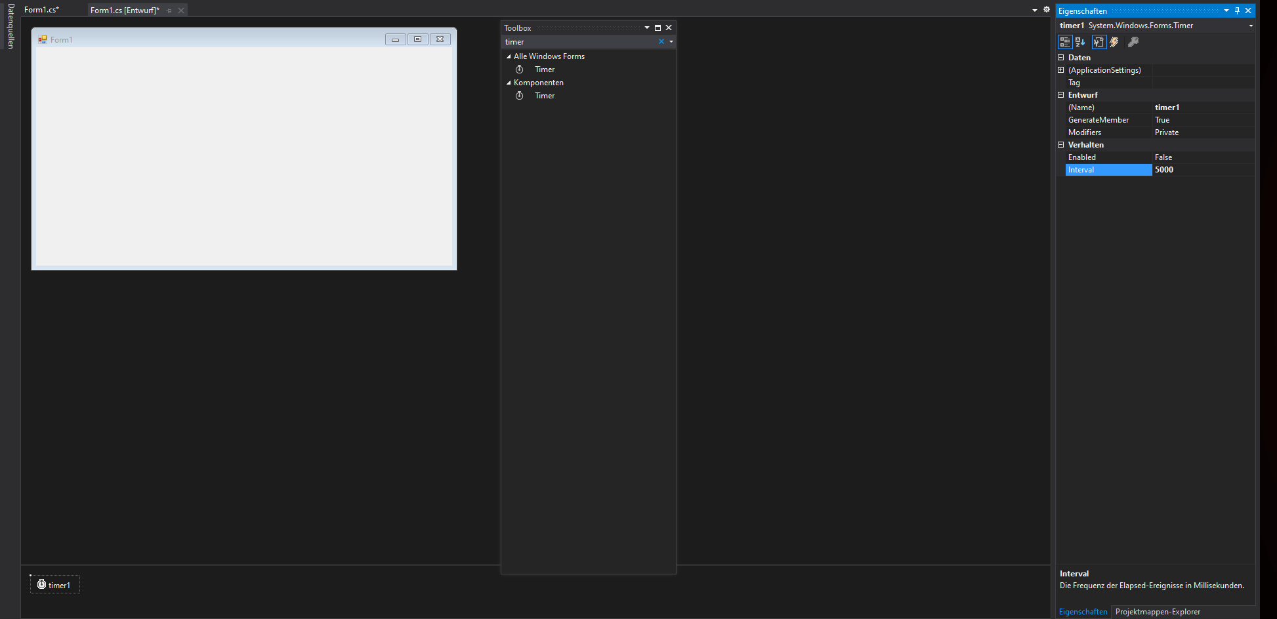Open the timer1 object selector dropdown
Viewport: 1277px width, 619px height.
pyautogui.click(x=1251, y=26)
